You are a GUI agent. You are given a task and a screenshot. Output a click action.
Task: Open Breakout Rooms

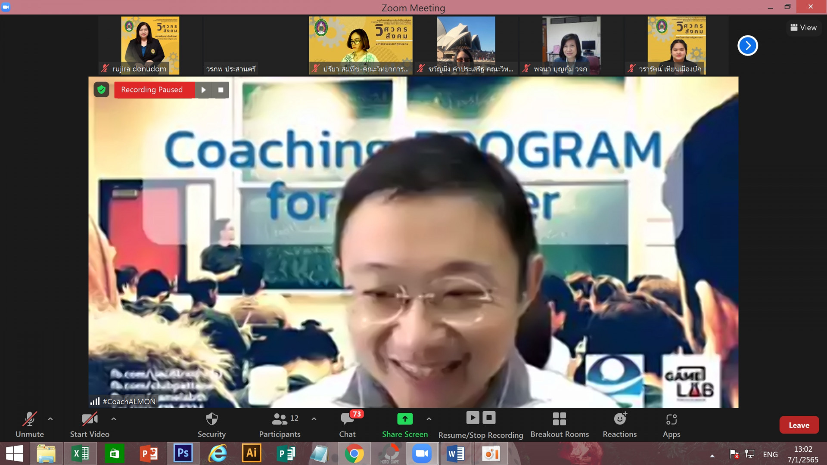559,425
